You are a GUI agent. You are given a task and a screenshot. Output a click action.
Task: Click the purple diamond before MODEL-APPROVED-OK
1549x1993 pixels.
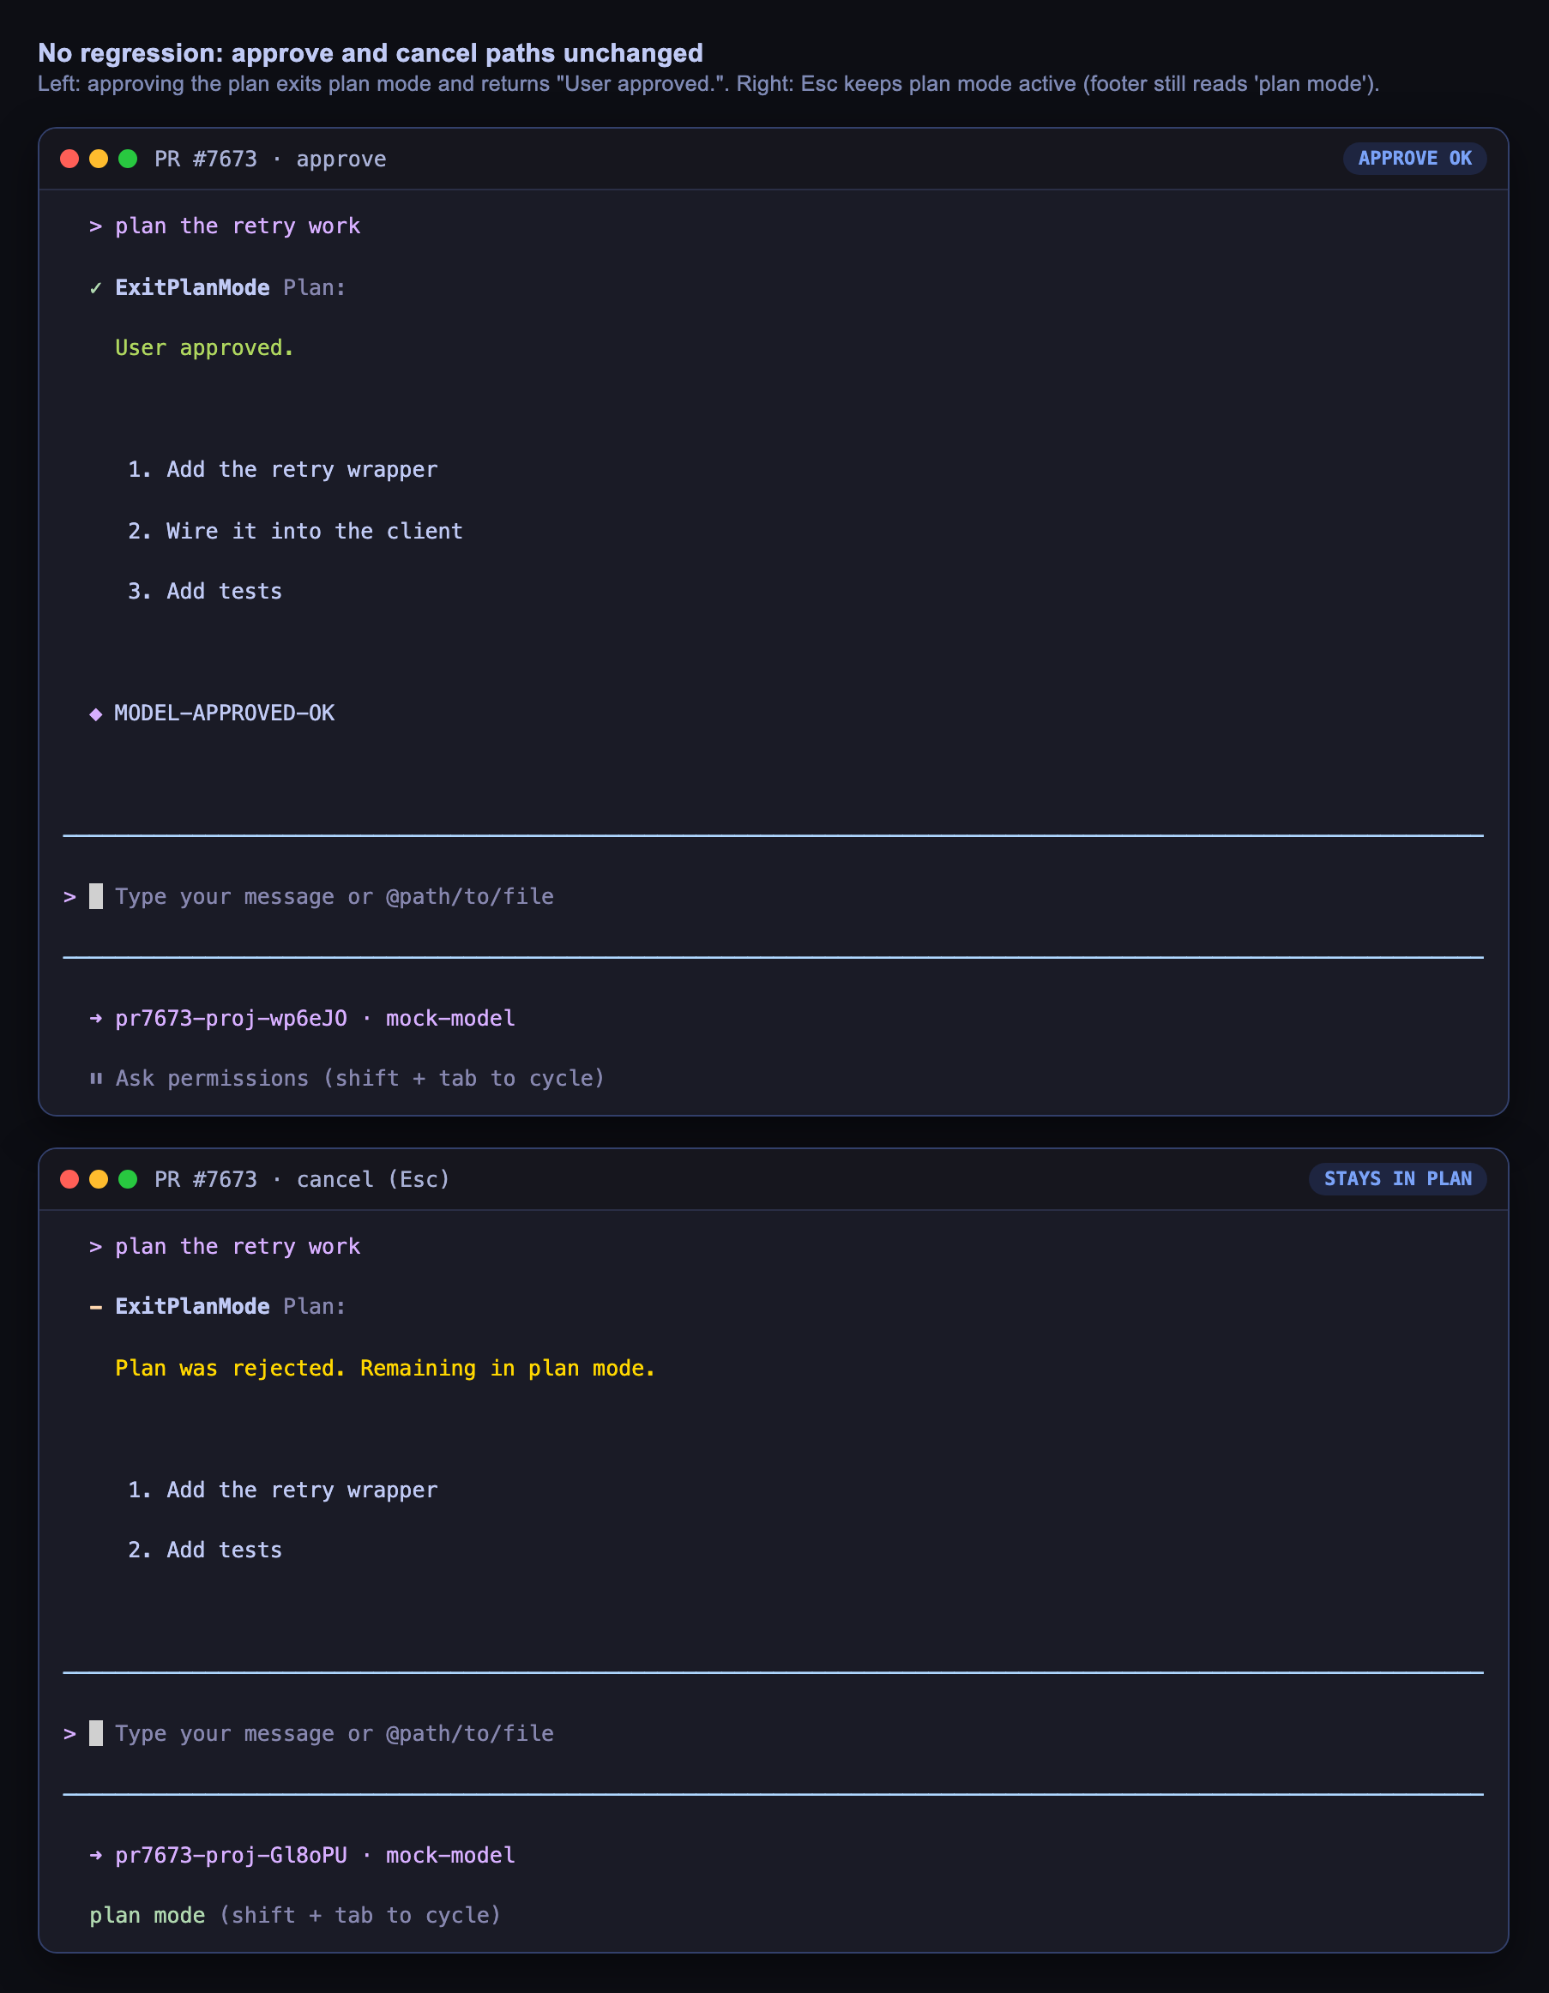96,714
